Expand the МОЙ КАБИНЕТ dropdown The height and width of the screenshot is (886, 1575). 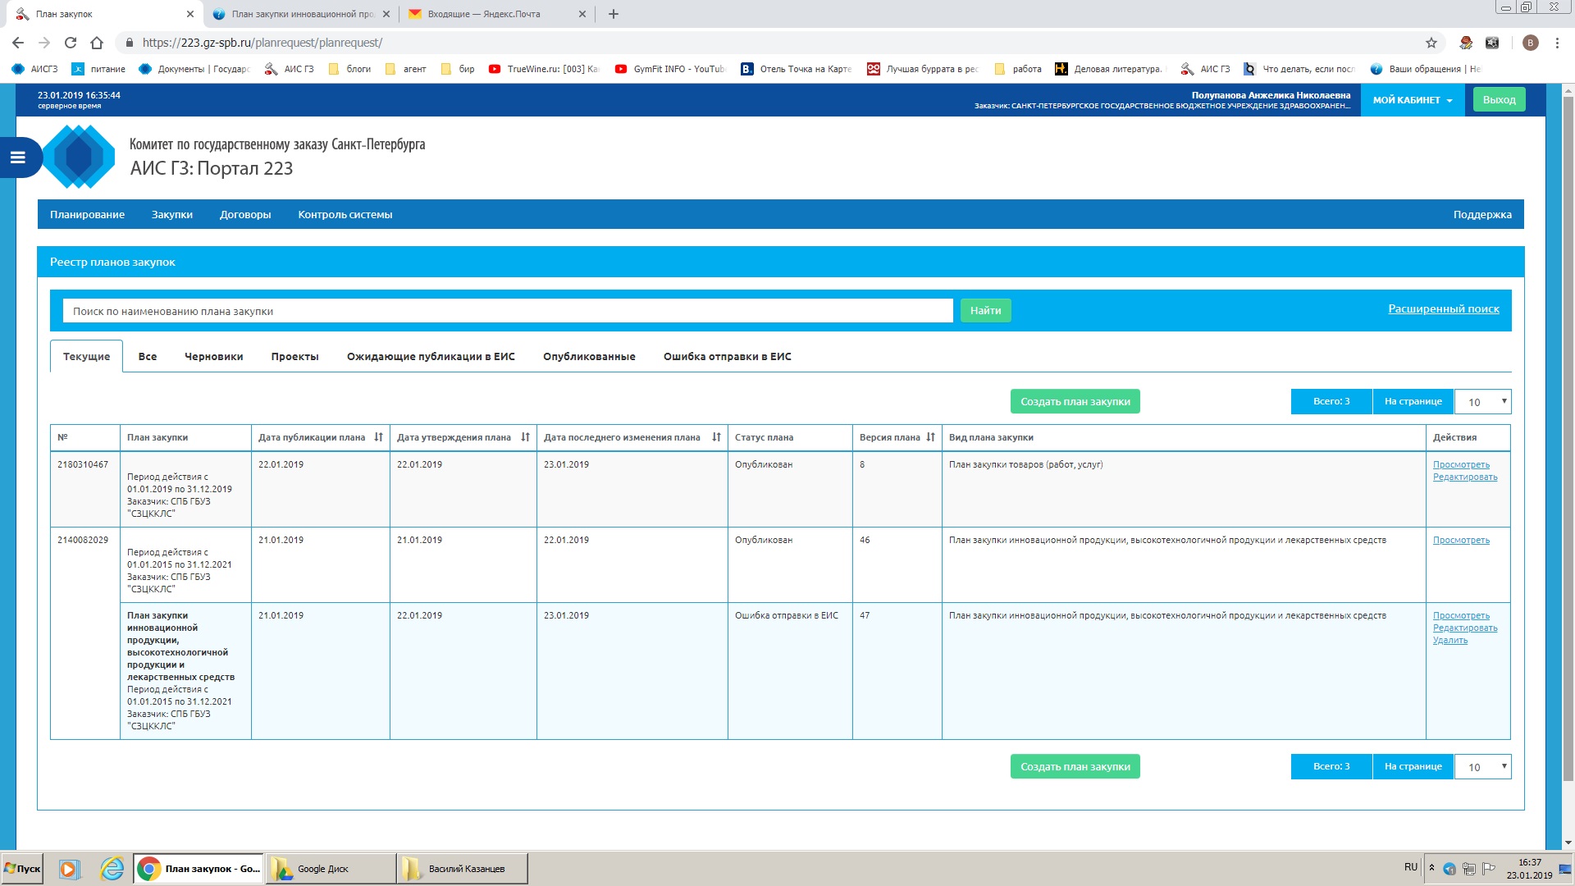[x=1412, y=100]
